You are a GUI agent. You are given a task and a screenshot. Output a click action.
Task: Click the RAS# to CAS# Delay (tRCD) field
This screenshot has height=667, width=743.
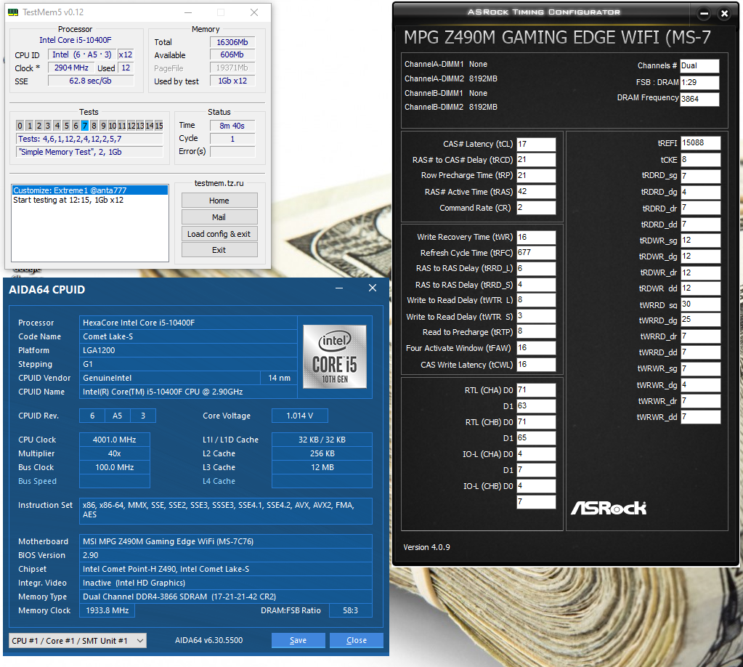[536, 160]
